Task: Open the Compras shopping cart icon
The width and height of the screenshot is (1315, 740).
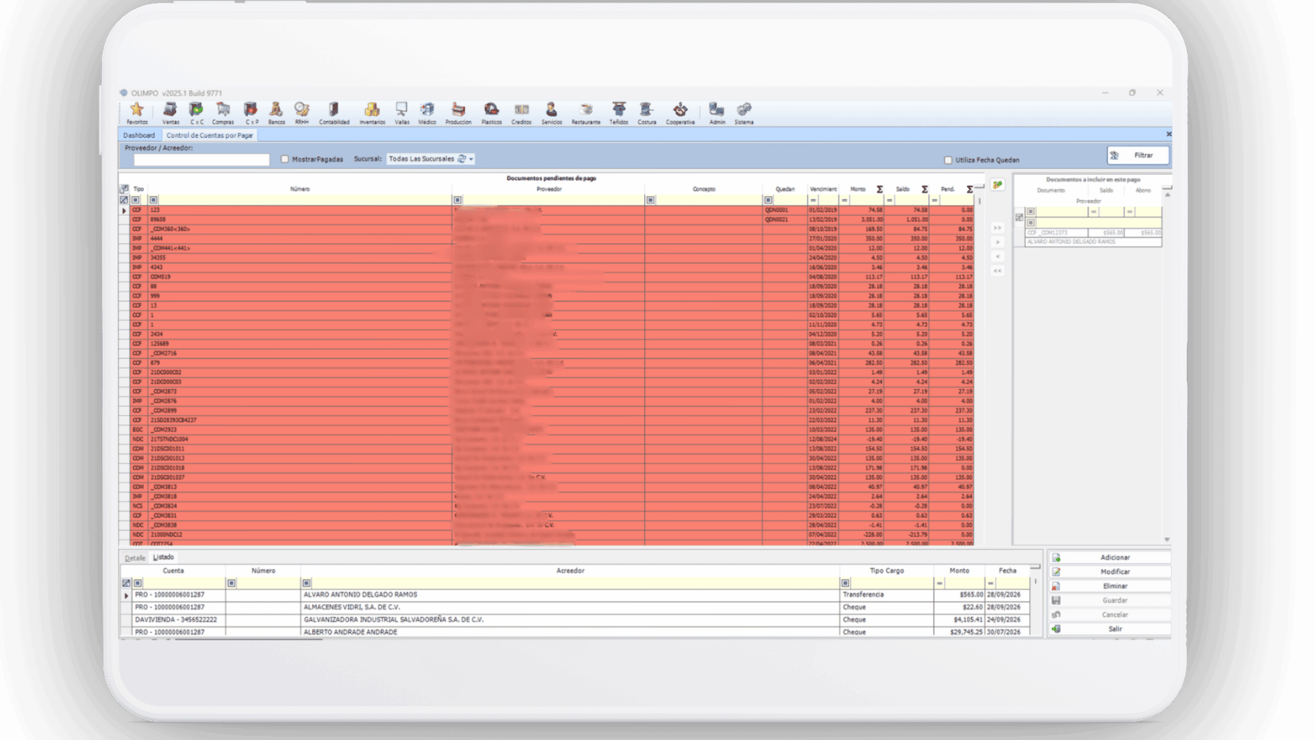Action: tap(223, 112)
